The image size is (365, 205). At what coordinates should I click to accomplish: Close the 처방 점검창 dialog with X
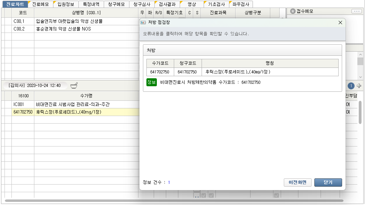tap(340, 23)
